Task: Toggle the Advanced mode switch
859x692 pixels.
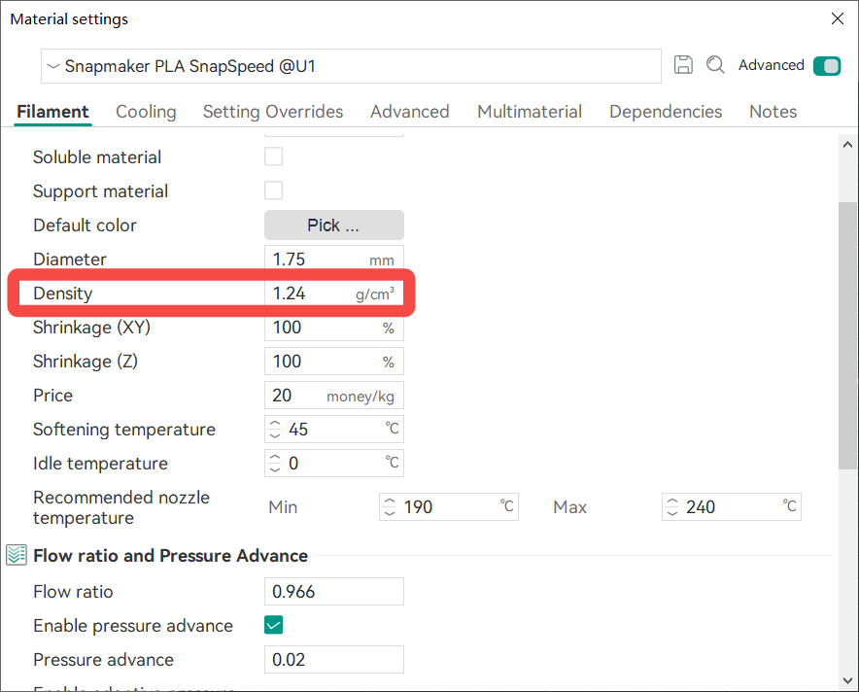Action: 826,66
